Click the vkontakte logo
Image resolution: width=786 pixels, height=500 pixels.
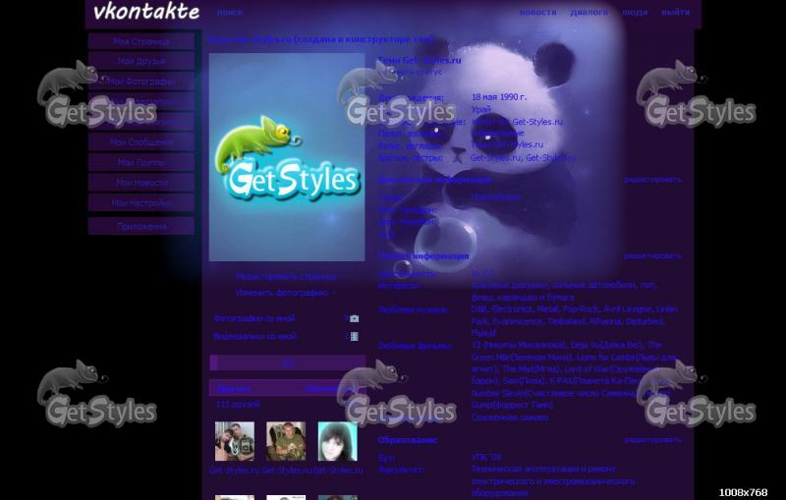[x=145, y=12]
